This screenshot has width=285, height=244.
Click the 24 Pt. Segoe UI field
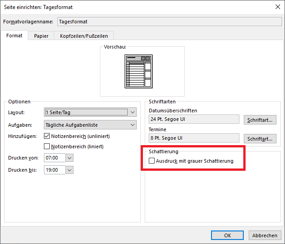(194, 119)
